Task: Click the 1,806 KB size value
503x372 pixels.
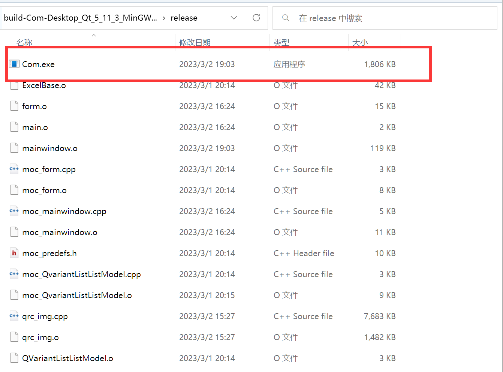Action: (x=380, y=64)
